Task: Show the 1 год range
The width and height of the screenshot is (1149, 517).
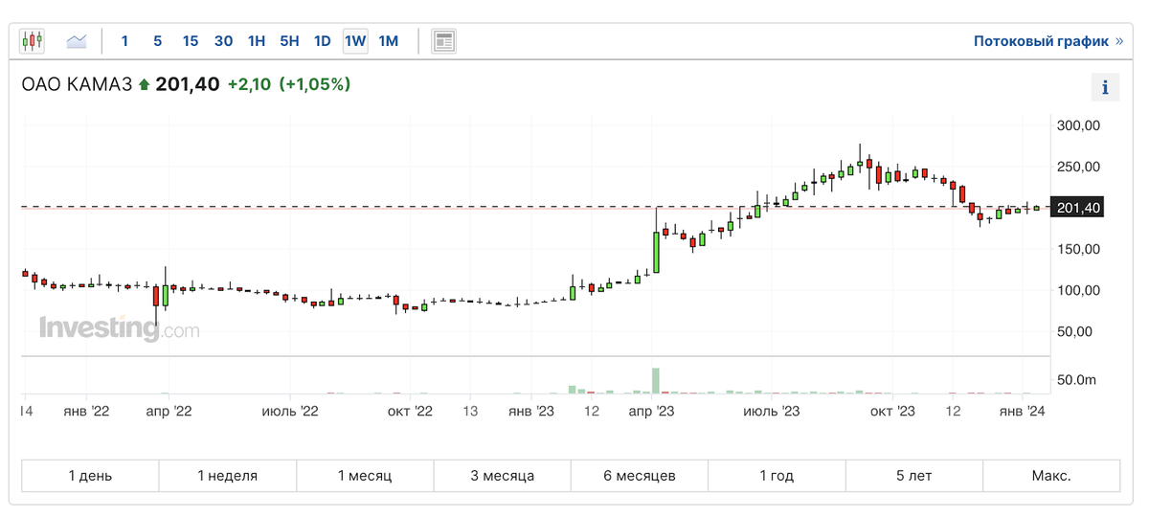Action: point(777,475)
